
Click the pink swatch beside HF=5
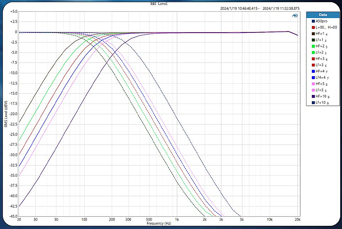(x=313, y=84)
